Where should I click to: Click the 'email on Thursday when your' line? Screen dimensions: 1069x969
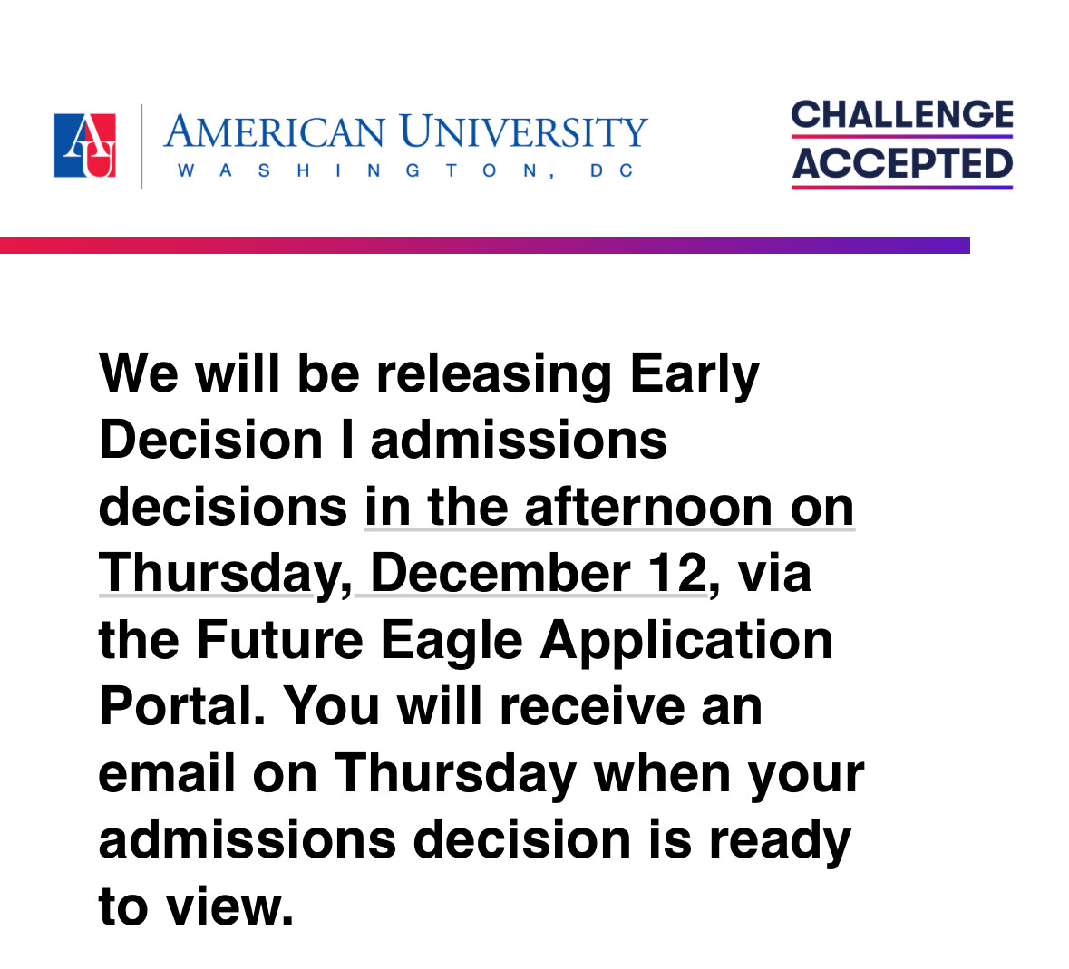[481, 774]
